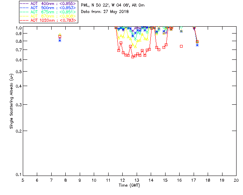Click x-axis tick label '11'

108,180
